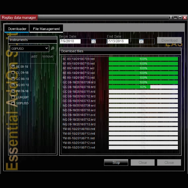Stop the current download

[116, 162]
